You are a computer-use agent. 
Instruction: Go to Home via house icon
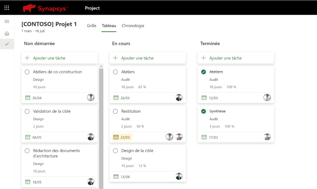pos(7,33)
